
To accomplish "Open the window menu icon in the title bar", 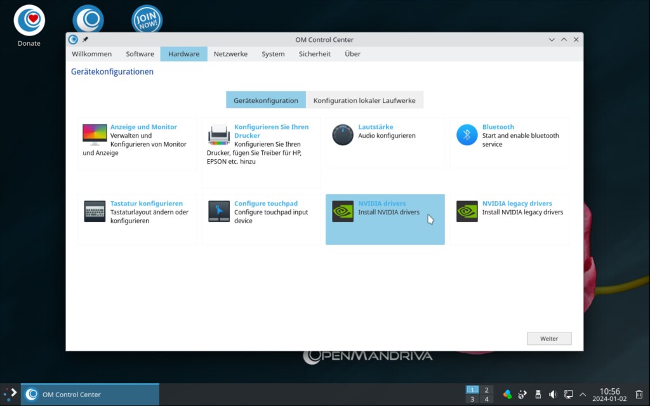I will pos(73,39).
